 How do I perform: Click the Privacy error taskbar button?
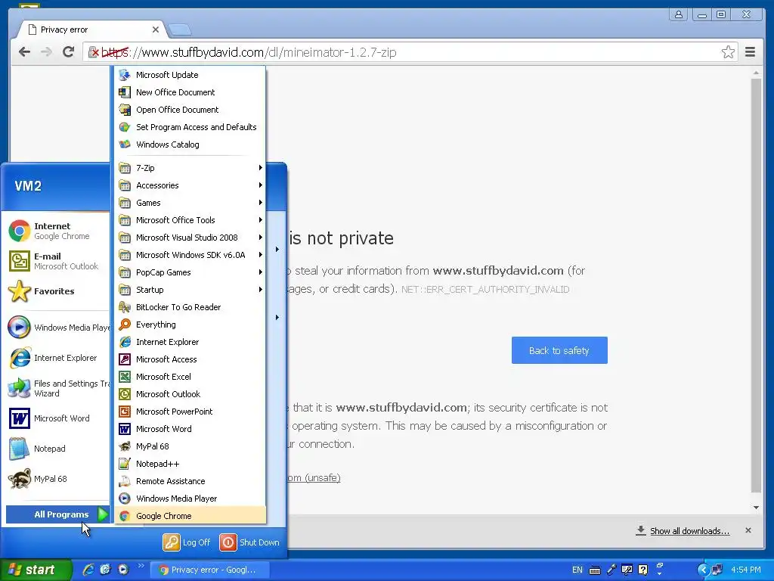pyautogui.click(x=209, y=570)
